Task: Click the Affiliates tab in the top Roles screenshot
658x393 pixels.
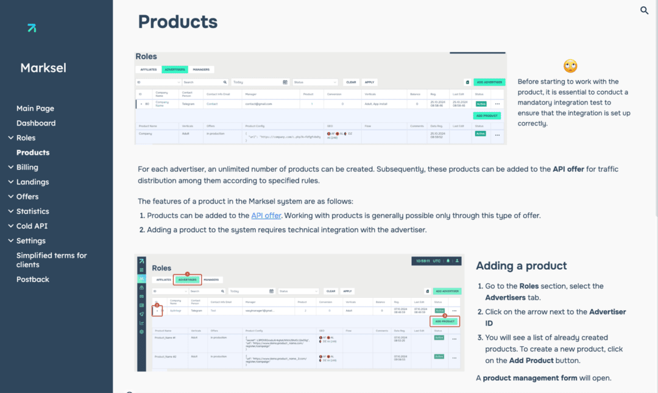Action: (x=149, y=69)
